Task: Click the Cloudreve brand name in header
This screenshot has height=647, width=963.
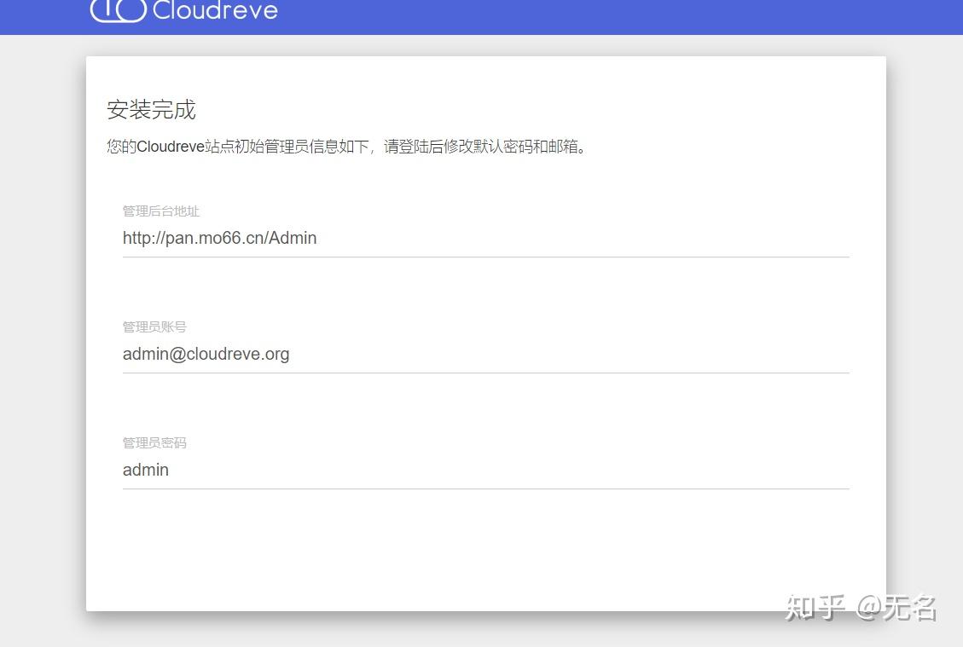Action: tap(215, 10)
